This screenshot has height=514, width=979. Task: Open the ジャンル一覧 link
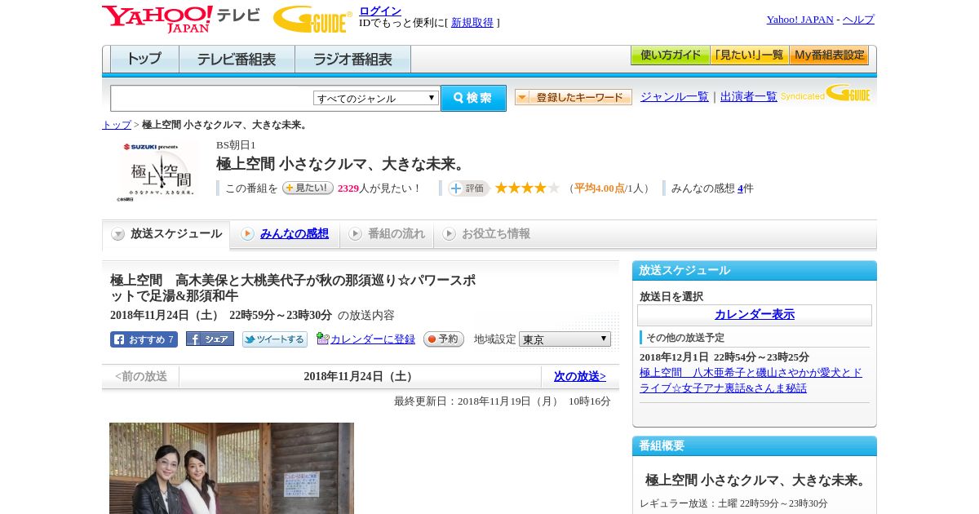click(674, 96)
